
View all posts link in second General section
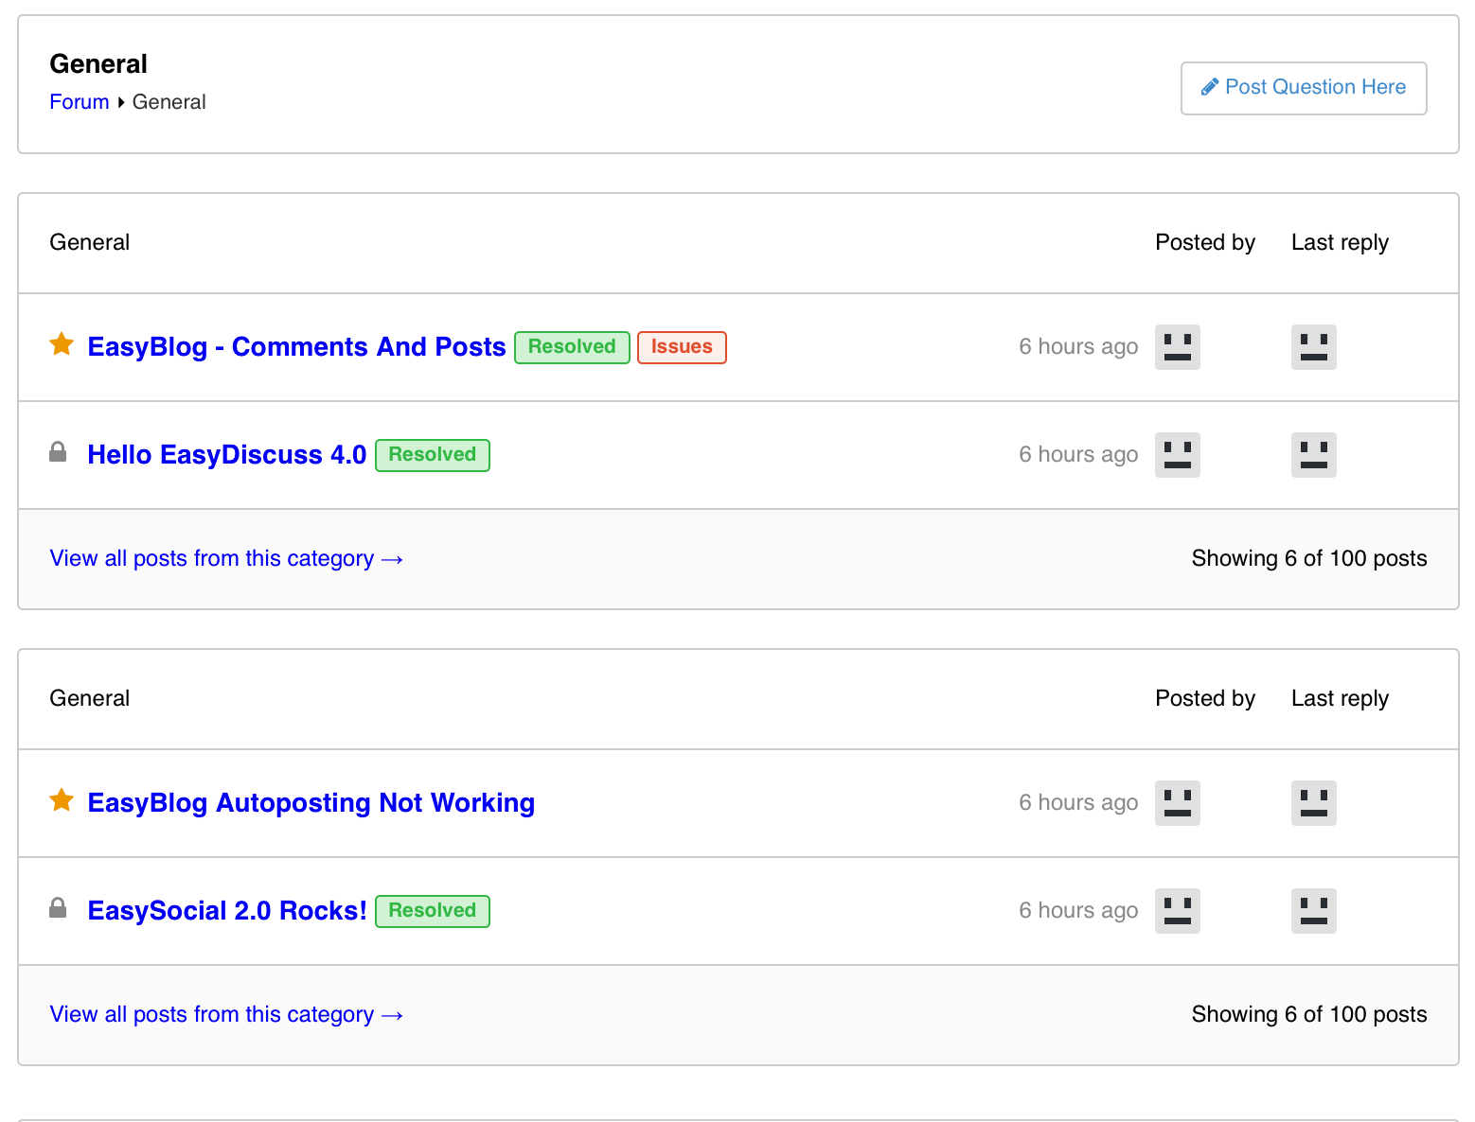click(x=226, y=1014)
